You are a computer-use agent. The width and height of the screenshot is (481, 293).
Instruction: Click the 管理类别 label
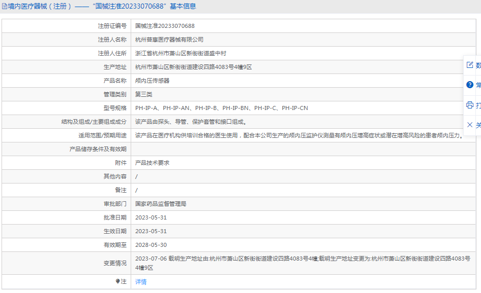point(115,94)
